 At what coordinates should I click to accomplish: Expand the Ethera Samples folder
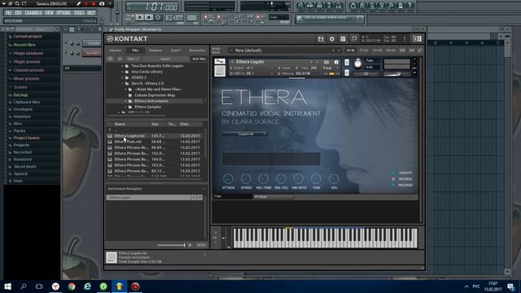tap(125, 107)
